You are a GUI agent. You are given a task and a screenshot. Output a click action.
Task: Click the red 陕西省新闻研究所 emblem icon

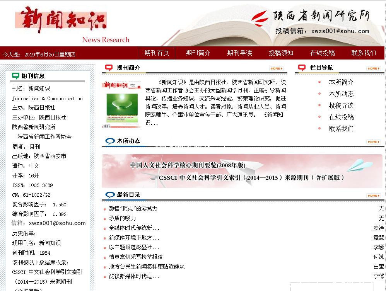[260, 17]
